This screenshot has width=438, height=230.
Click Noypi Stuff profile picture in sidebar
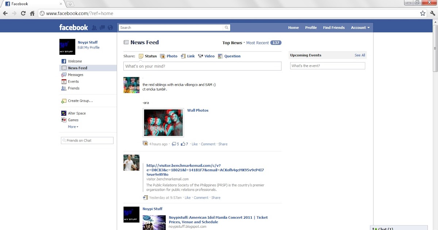pos(67,47)
